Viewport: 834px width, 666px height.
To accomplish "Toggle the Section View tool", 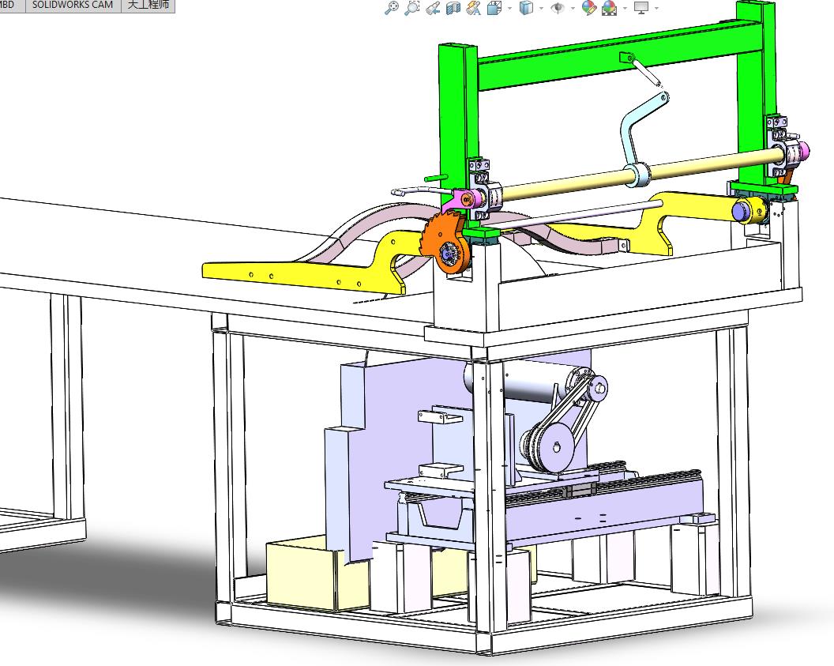I will [x=453, y=8].
